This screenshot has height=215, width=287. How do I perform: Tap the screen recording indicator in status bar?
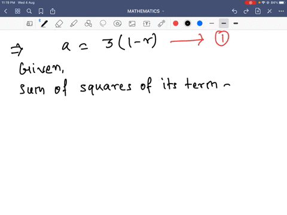point(251,3)
